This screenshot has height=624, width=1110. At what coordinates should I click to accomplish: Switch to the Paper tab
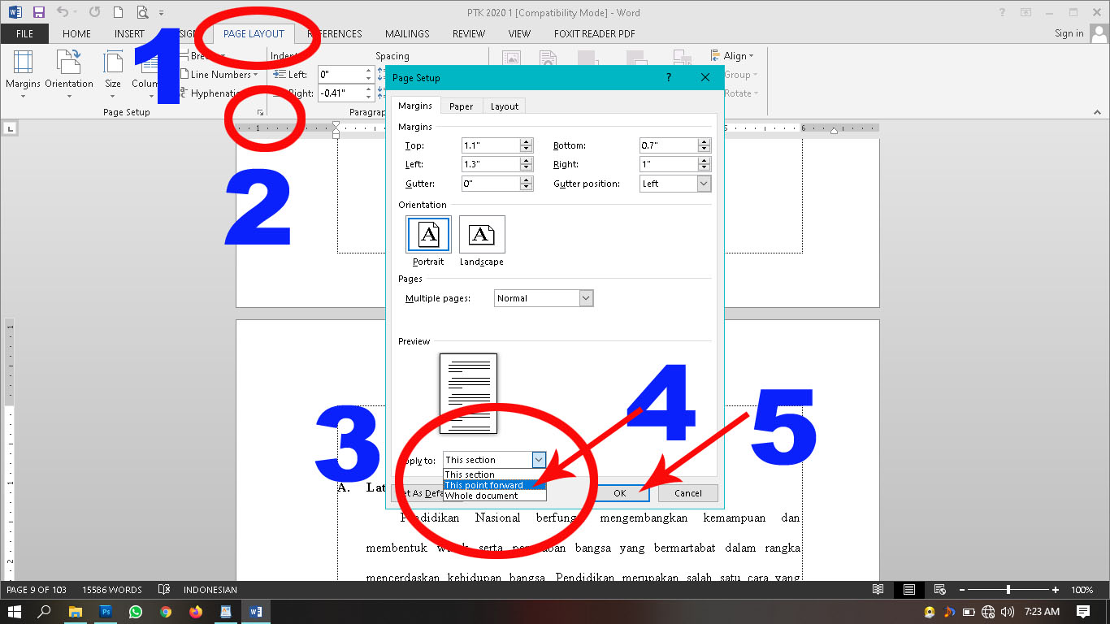(461, 106)
